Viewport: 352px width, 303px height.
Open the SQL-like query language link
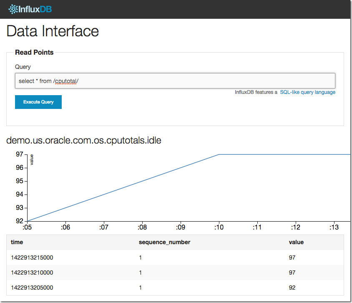click(x=307, y=92)
